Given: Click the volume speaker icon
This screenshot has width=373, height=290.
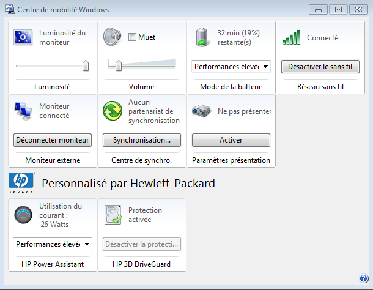Looking at the screenshot, I should pos(112,37).
